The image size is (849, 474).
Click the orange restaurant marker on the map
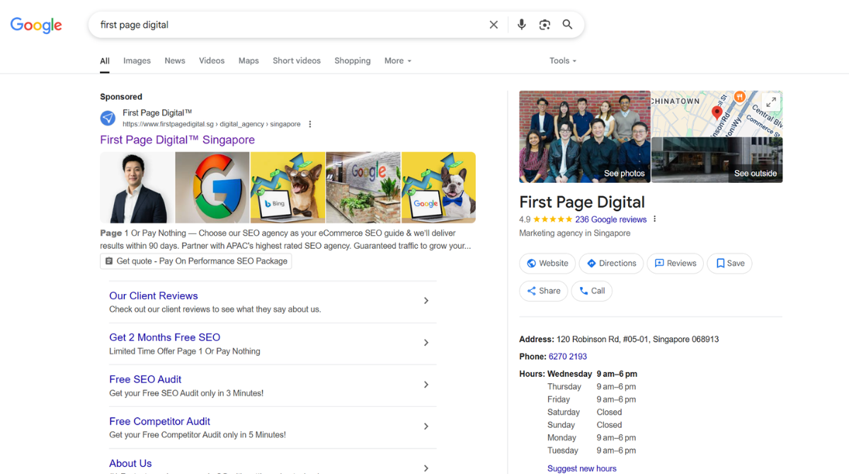(739, 96)
